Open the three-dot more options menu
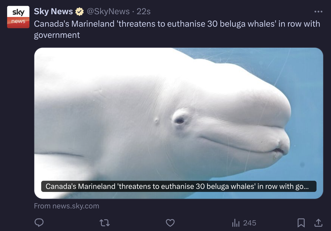Viewport: 331px width, 231px height. [318, 11]
